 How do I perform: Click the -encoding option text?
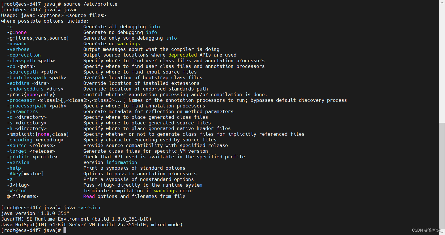tap(20, 140)
